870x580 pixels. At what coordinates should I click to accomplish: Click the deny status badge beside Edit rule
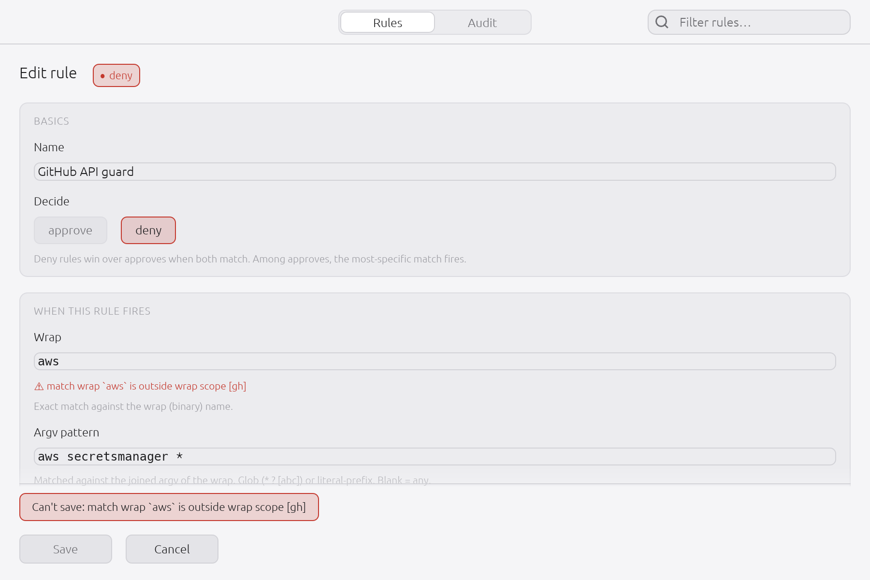tap(116, 75)
